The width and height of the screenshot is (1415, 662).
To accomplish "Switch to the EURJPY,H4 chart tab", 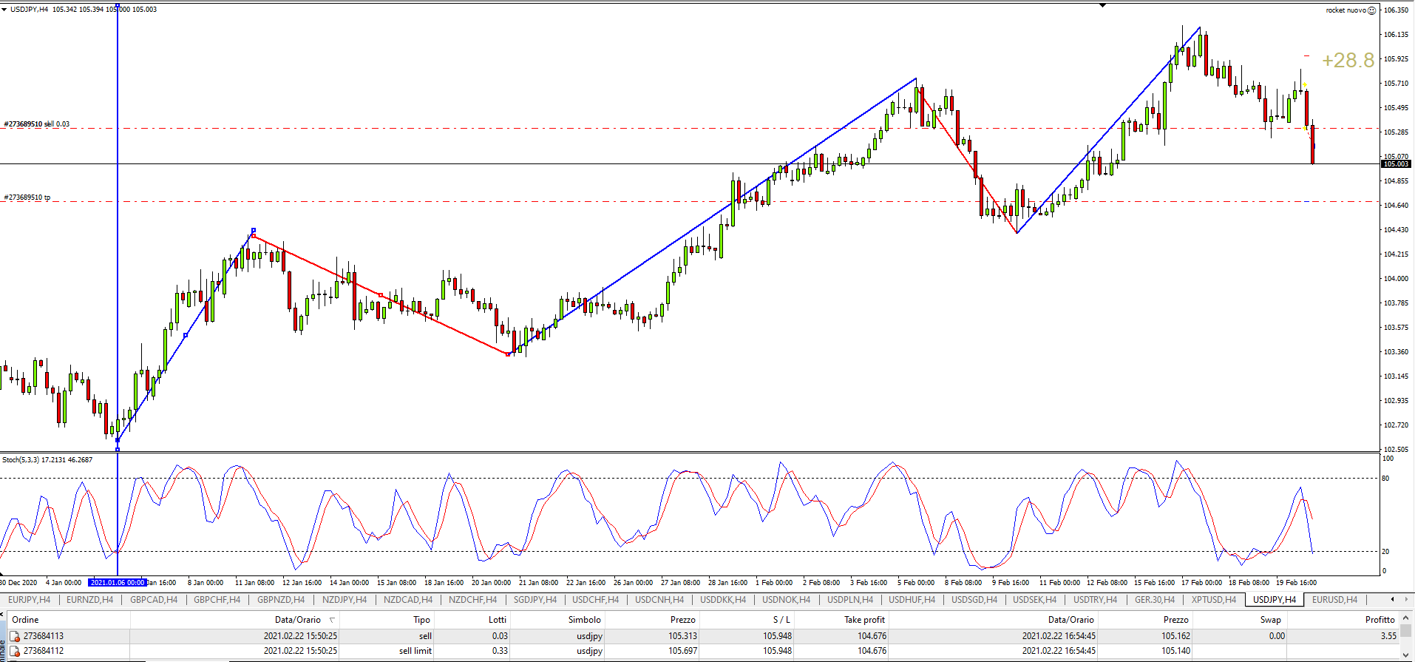I will [30, 600].
